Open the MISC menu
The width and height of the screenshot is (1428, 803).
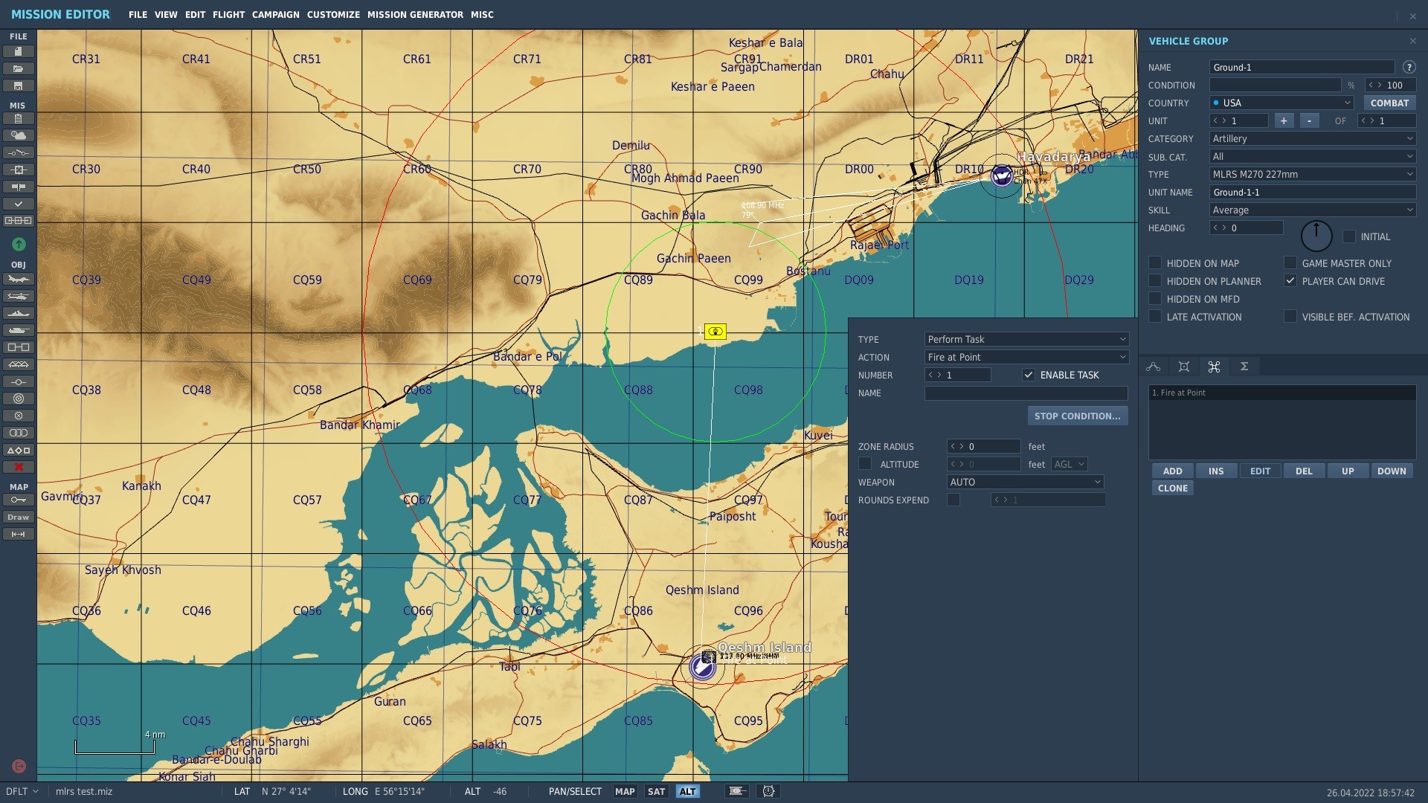[482, 15]
